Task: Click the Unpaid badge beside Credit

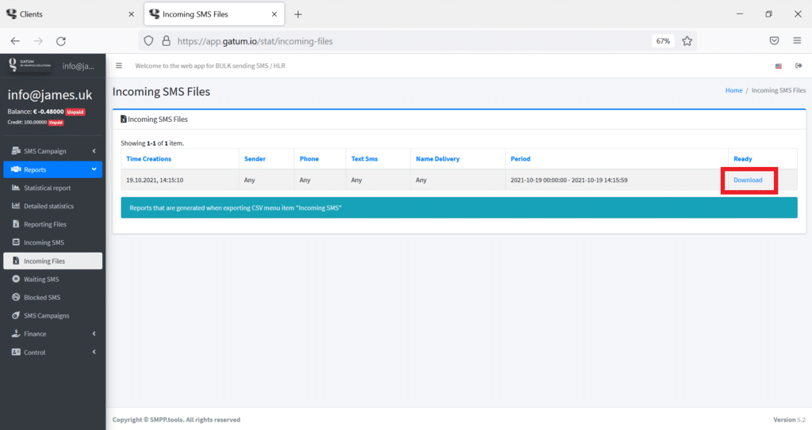Action: click(56, 123)
